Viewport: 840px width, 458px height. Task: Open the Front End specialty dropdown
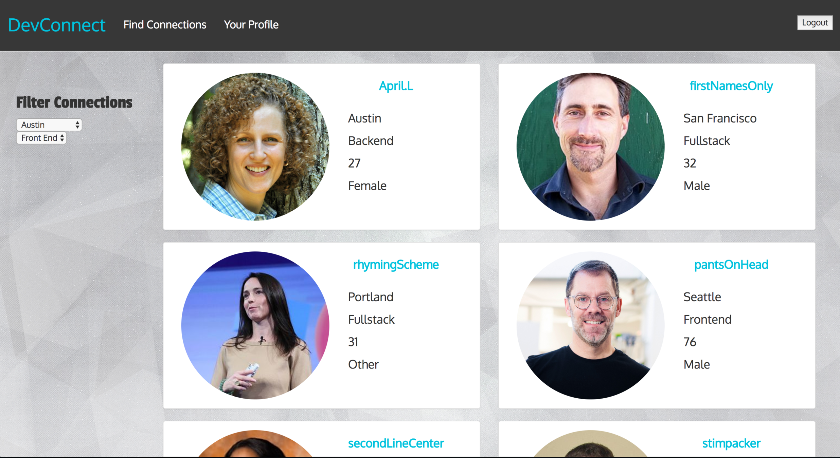coord(41,138)
